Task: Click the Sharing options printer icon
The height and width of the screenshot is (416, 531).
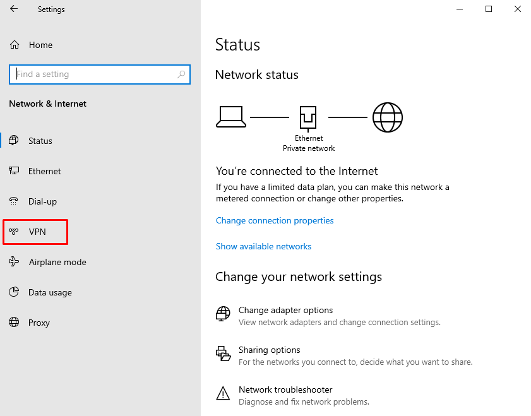Action: [x=223, y=354]
